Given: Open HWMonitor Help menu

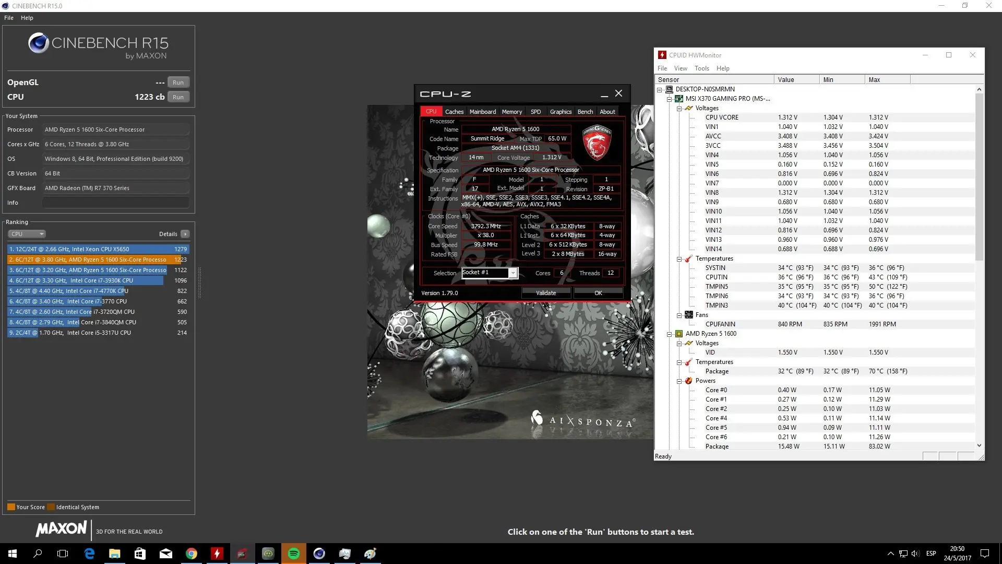Looking at the screenshot, I should 723,68.
